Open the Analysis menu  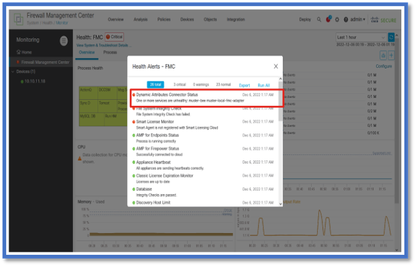(x=140, y=20)
